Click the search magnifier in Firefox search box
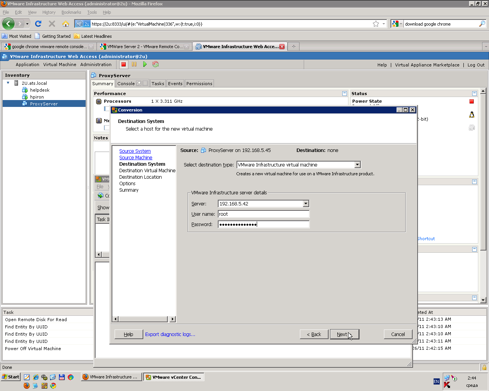This screenshot has width=489, height=391. (x=482, y=24)
